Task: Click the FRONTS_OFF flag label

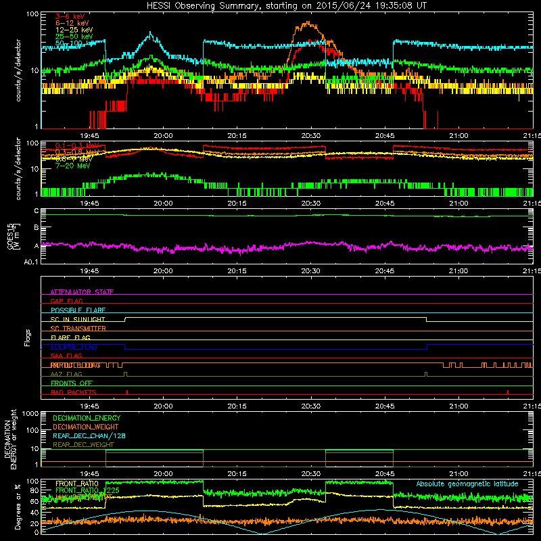Action: [72, 383]
